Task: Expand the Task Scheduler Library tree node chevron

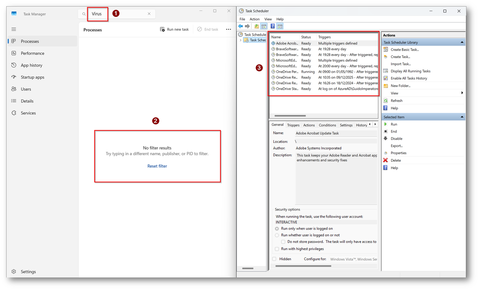Action: click(241, 40)
